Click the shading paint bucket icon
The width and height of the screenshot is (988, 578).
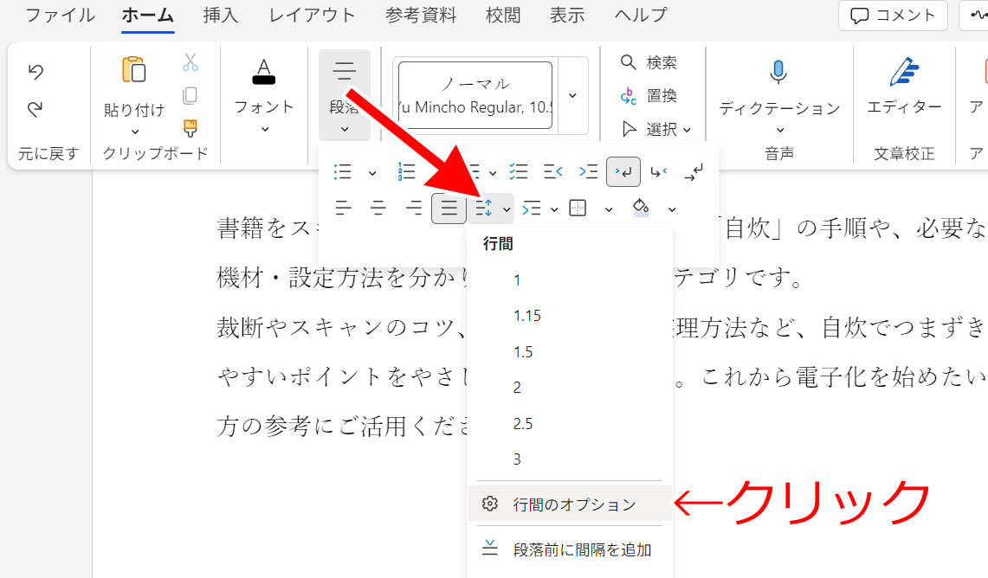pos(641,207)
